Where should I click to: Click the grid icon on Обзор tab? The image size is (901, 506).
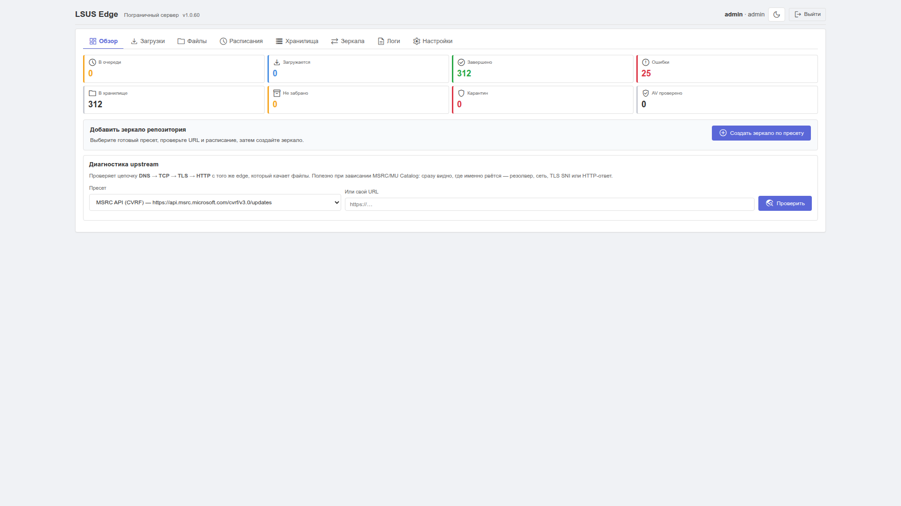click(x=93, y=41)
